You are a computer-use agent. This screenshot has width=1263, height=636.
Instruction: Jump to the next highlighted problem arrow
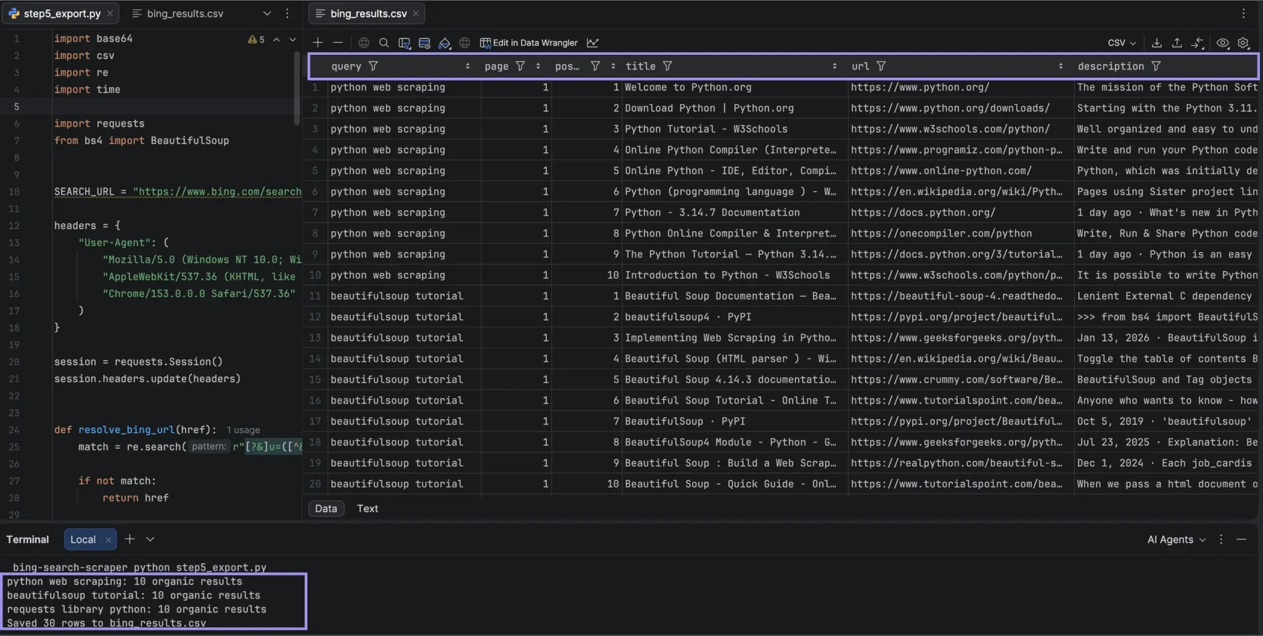[x=292, y=39]
